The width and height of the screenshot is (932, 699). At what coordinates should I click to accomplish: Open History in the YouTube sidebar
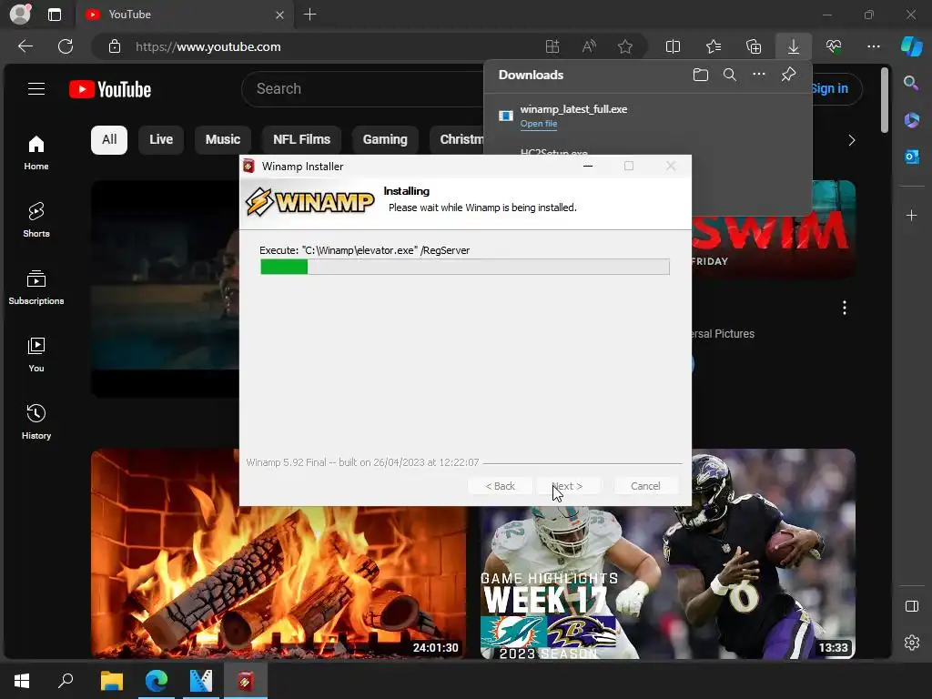click(36, 422)
